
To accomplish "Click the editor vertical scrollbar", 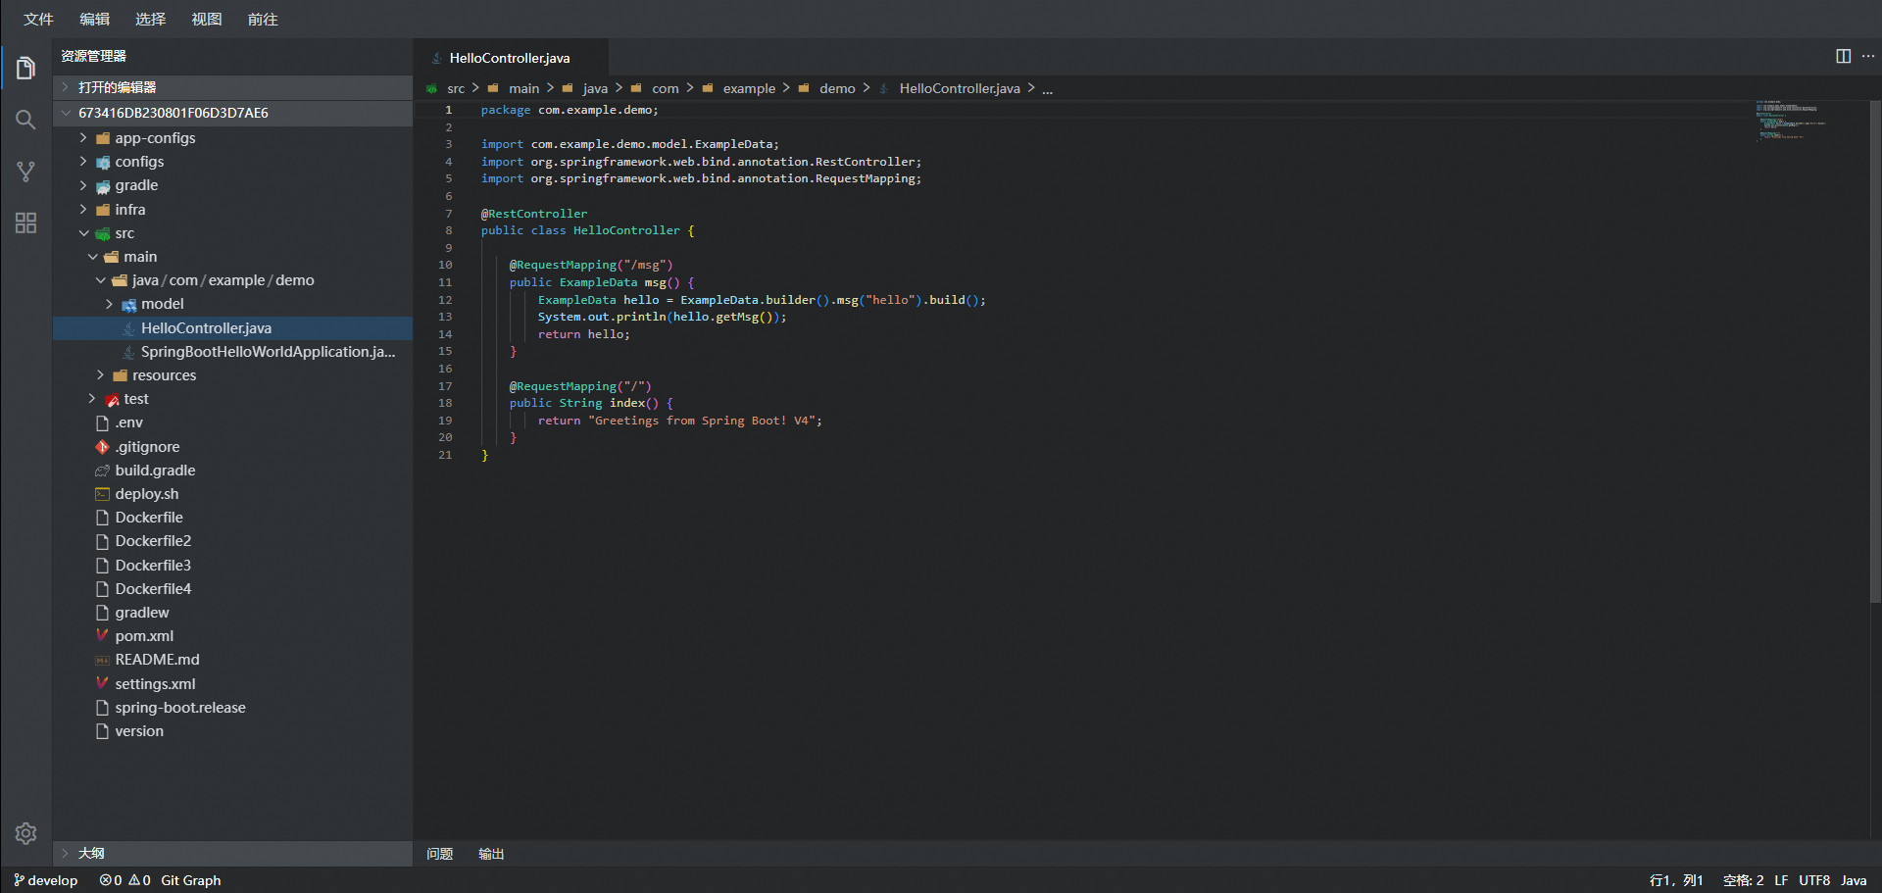I will 1875,353.
